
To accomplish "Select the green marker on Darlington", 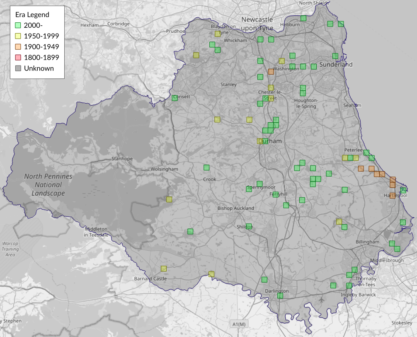I will pos(280,295).
